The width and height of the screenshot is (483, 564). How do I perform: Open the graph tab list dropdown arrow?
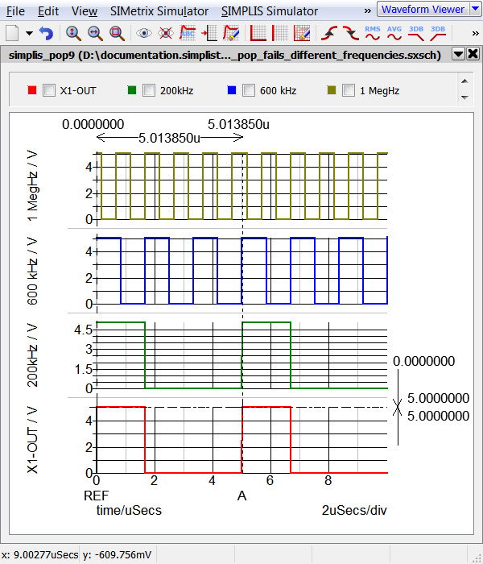pyautogui.click(x=457, y=54)
